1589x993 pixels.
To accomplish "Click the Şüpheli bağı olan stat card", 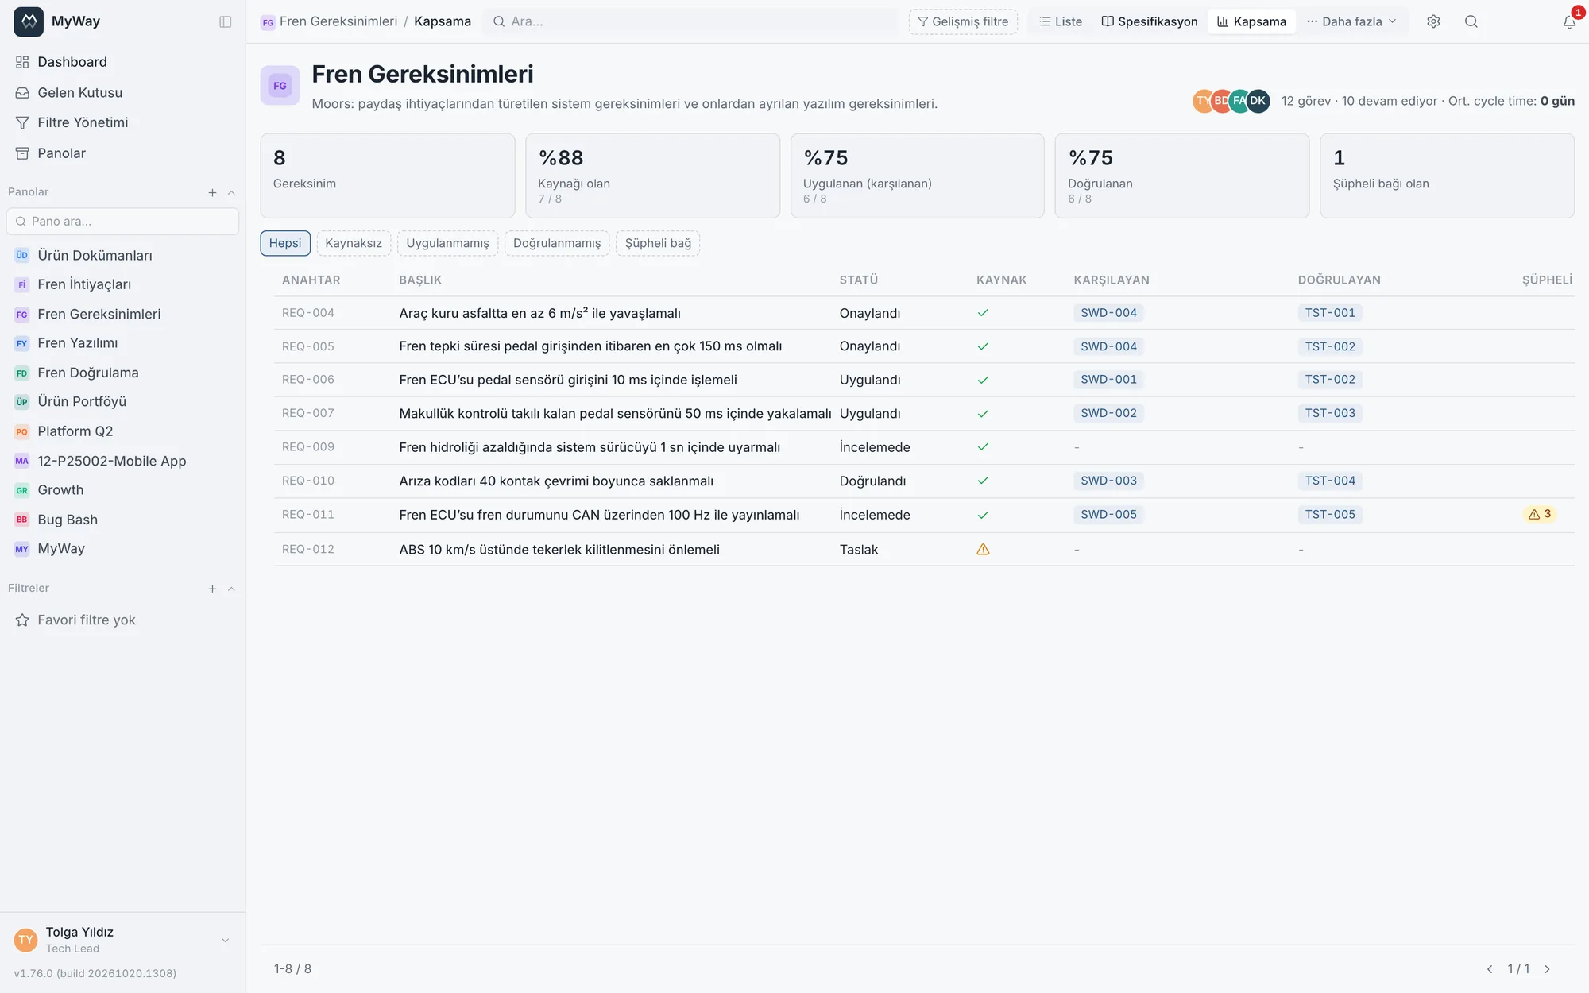I will point(1447,176).
